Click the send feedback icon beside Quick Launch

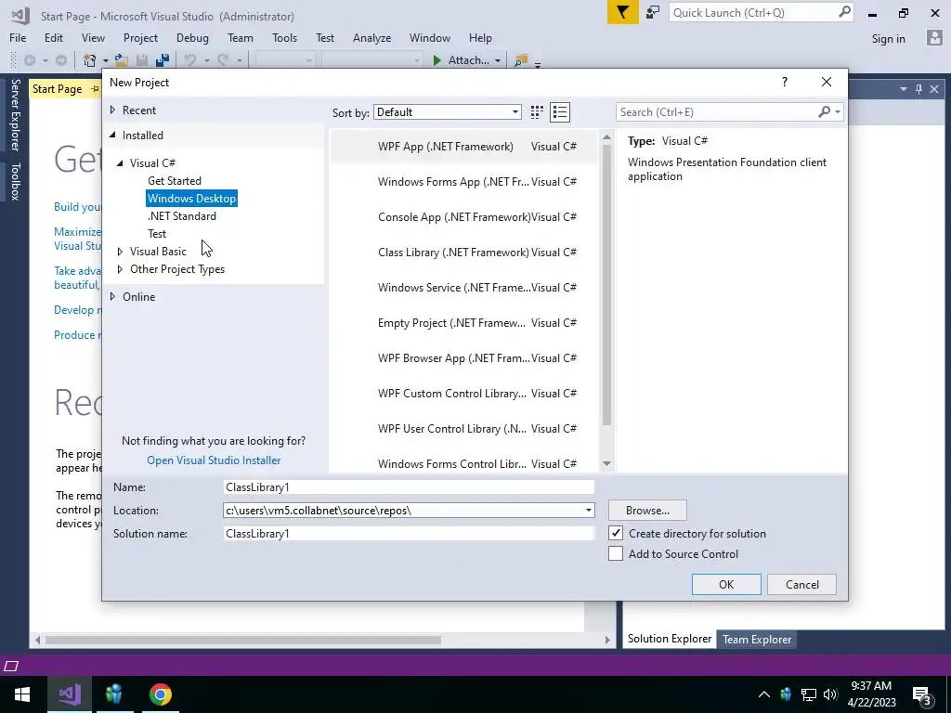(653, 12)
